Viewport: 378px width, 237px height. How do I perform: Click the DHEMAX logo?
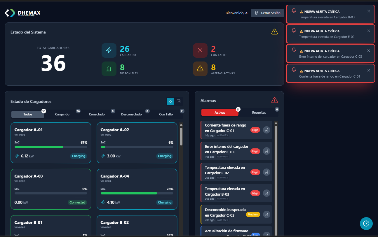22,13
